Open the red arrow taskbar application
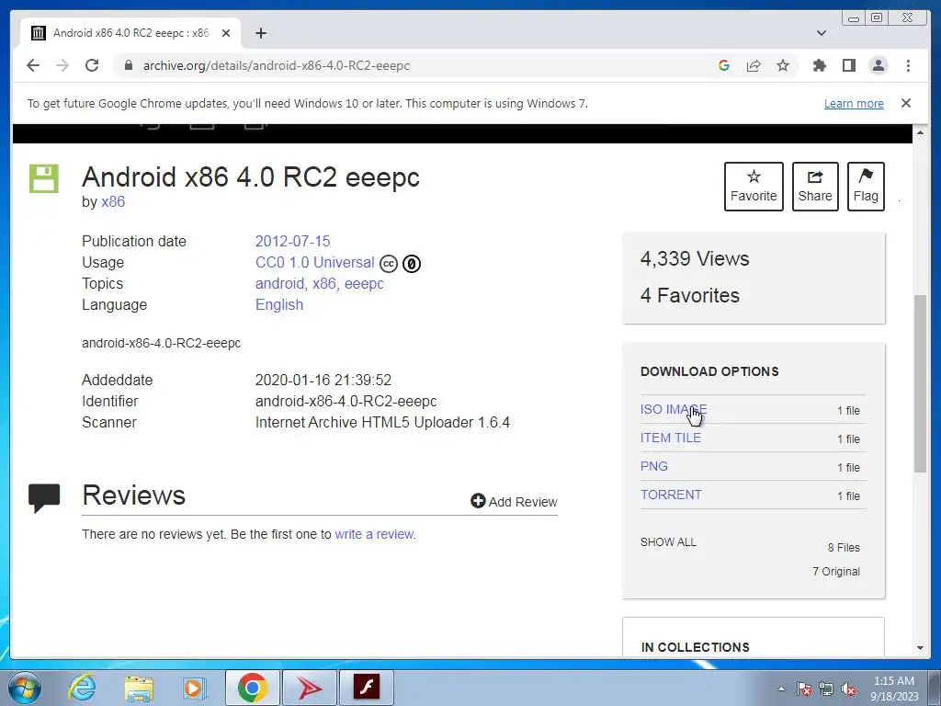The height and width of the screenshot is (706, 941). pyautogui.click(x=309, y=688)
